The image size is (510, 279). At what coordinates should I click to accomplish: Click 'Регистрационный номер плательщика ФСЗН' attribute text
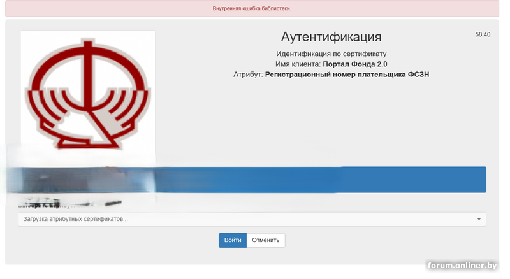[347, 75]
